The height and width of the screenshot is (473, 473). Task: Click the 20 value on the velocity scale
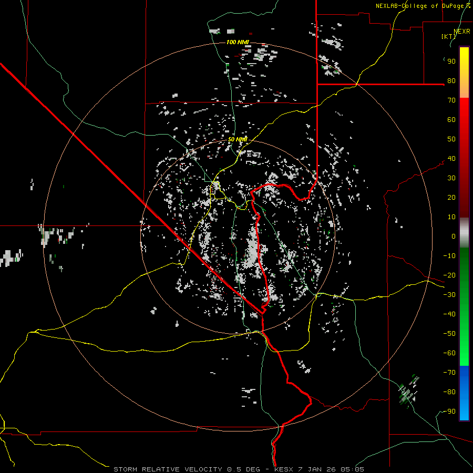click(451, 198)
